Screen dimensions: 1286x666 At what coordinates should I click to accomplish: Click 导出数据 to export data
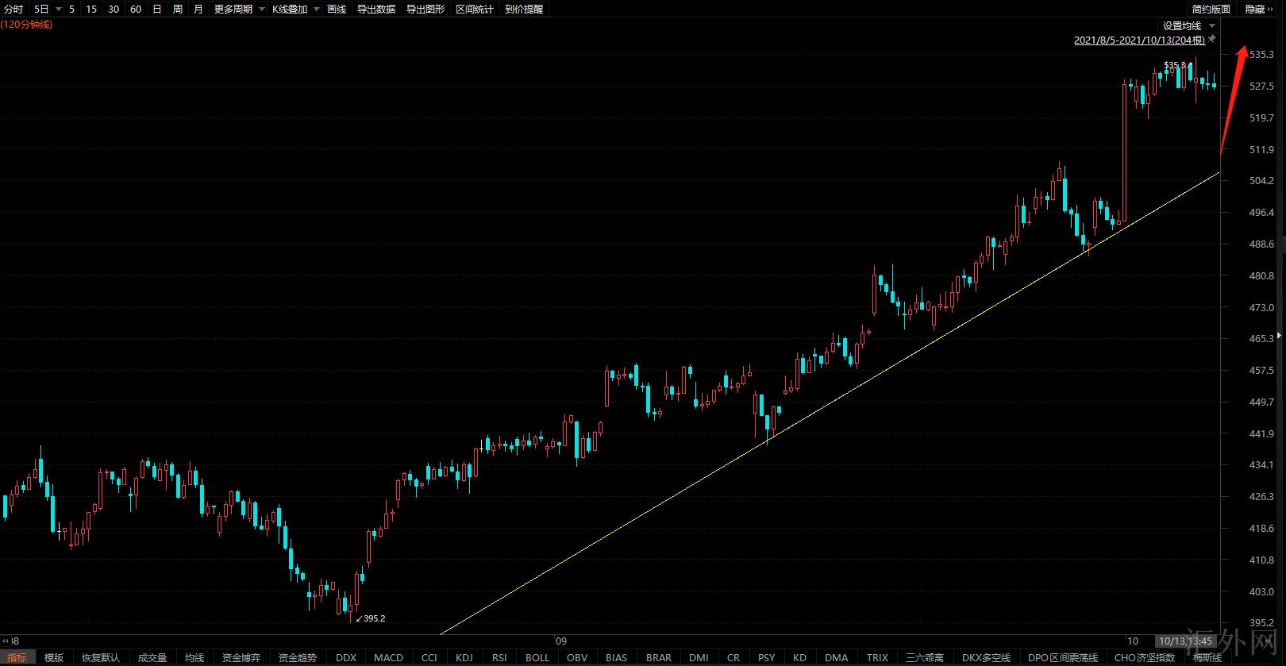(376, 10)
